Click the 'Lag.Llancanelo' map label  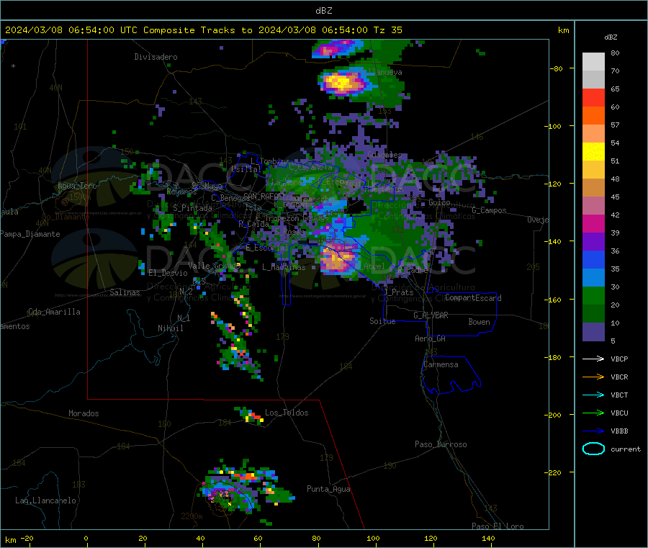click(45, 500)
